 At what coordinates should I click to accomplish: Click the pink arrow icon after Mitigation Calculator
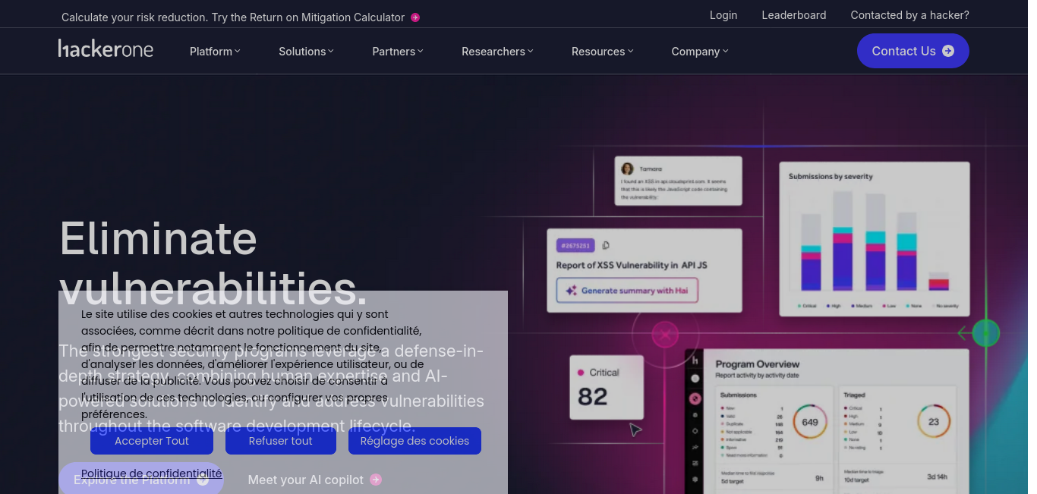click(415, 17)
